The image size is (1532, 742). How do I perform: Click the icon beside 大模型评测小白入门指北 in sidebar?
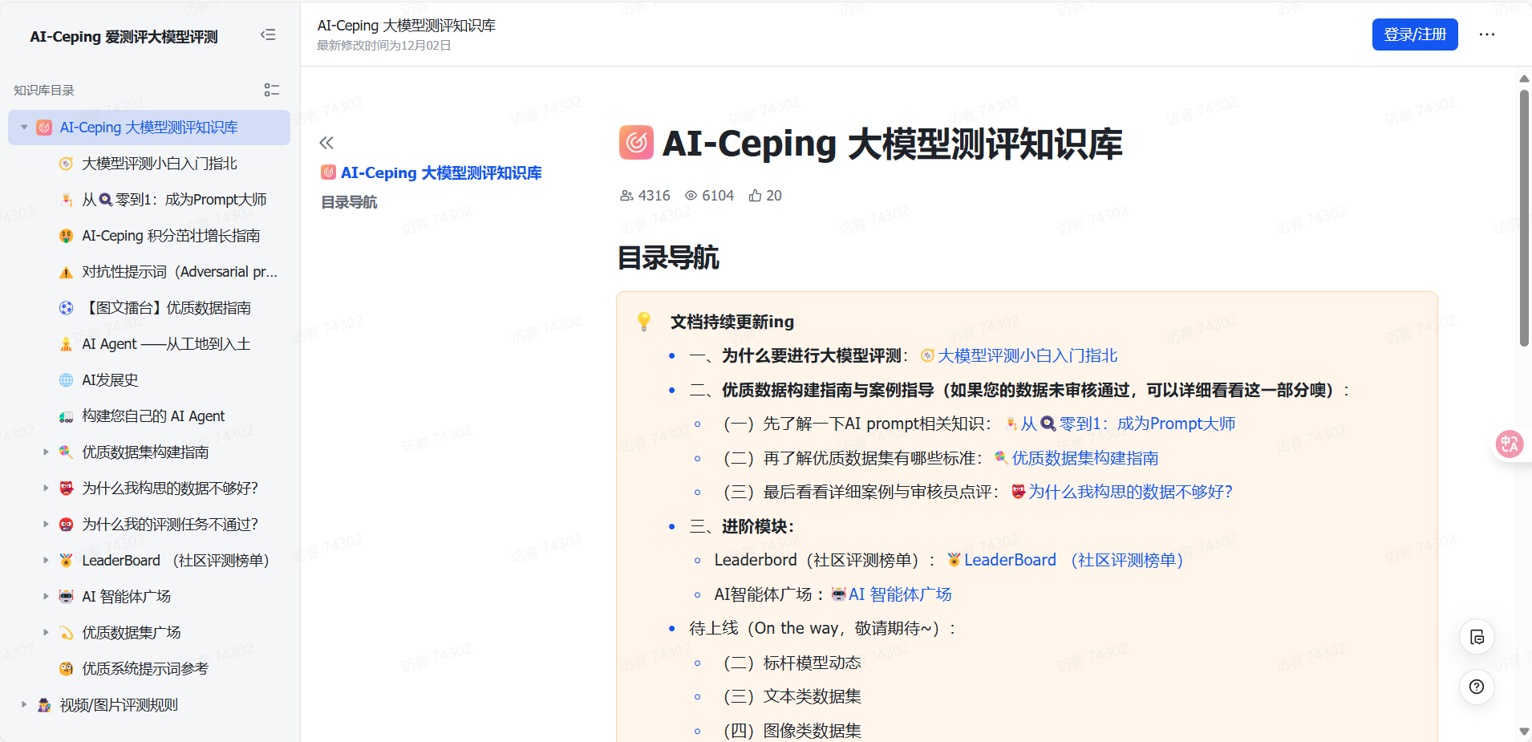[x=67, y=164]
